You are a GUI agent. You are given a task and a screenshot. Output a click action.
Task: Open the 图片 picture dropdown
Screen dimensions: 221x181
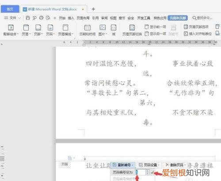(103, 30)
